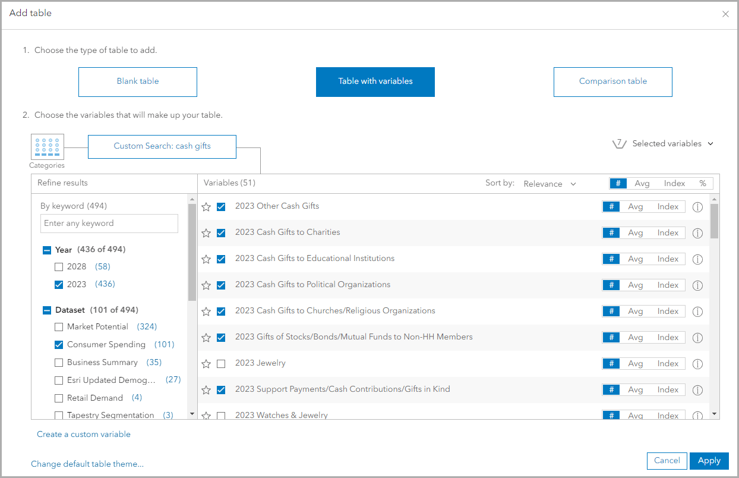
Task: Enable the 2028 year filter
Action: tap(59, 267)
